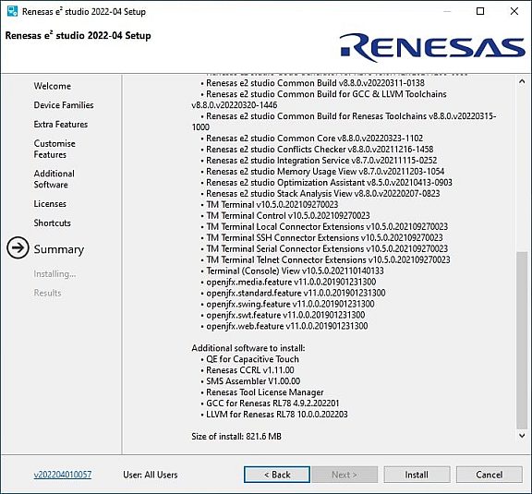The height and width of the screenshot is (494, 532).
Task: Click 'TM Terminal Serial Connector Extensions' entry
Action: (327, 248)
